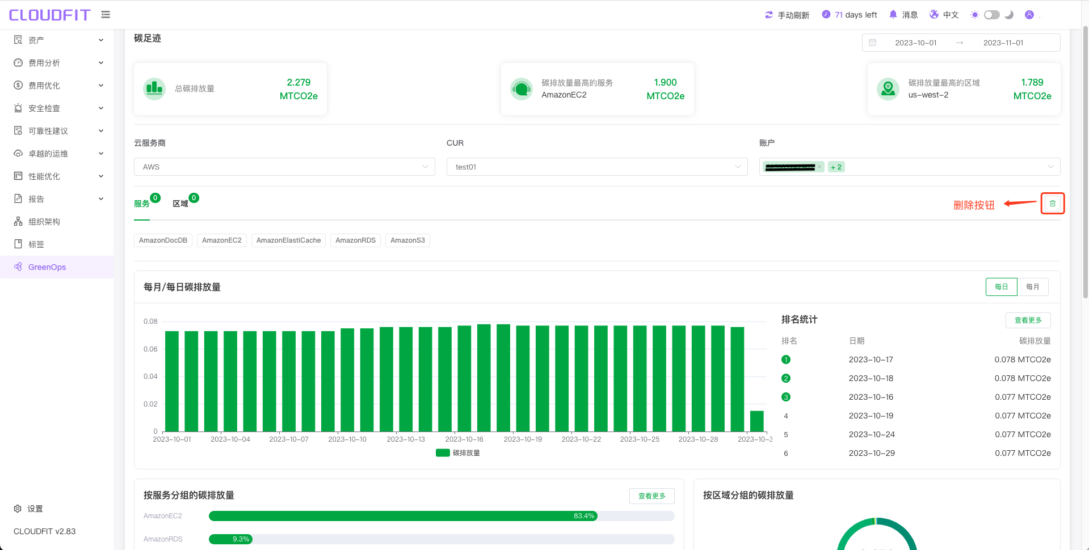Click the days-left clock icon
Screen dimensions: 1089x550
(826, 14)
